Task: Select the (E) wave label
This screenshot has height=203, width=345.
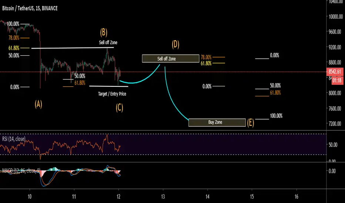Action: [x=250, y=123]
